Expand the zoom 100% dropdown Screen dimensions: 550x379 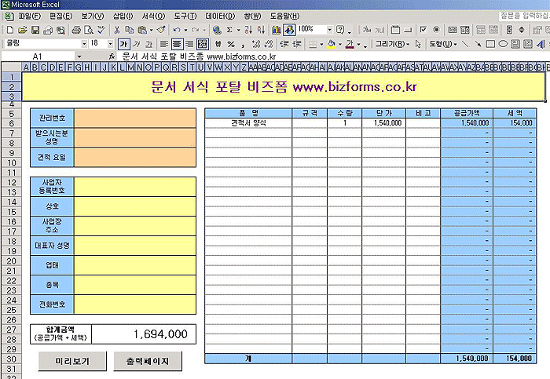click(328, 30)
